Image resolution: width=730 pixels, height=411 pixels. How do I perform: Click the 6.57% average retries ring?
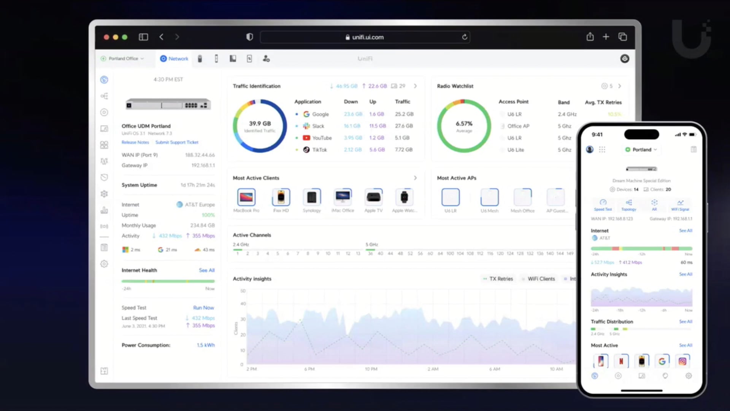coord(464,126)
